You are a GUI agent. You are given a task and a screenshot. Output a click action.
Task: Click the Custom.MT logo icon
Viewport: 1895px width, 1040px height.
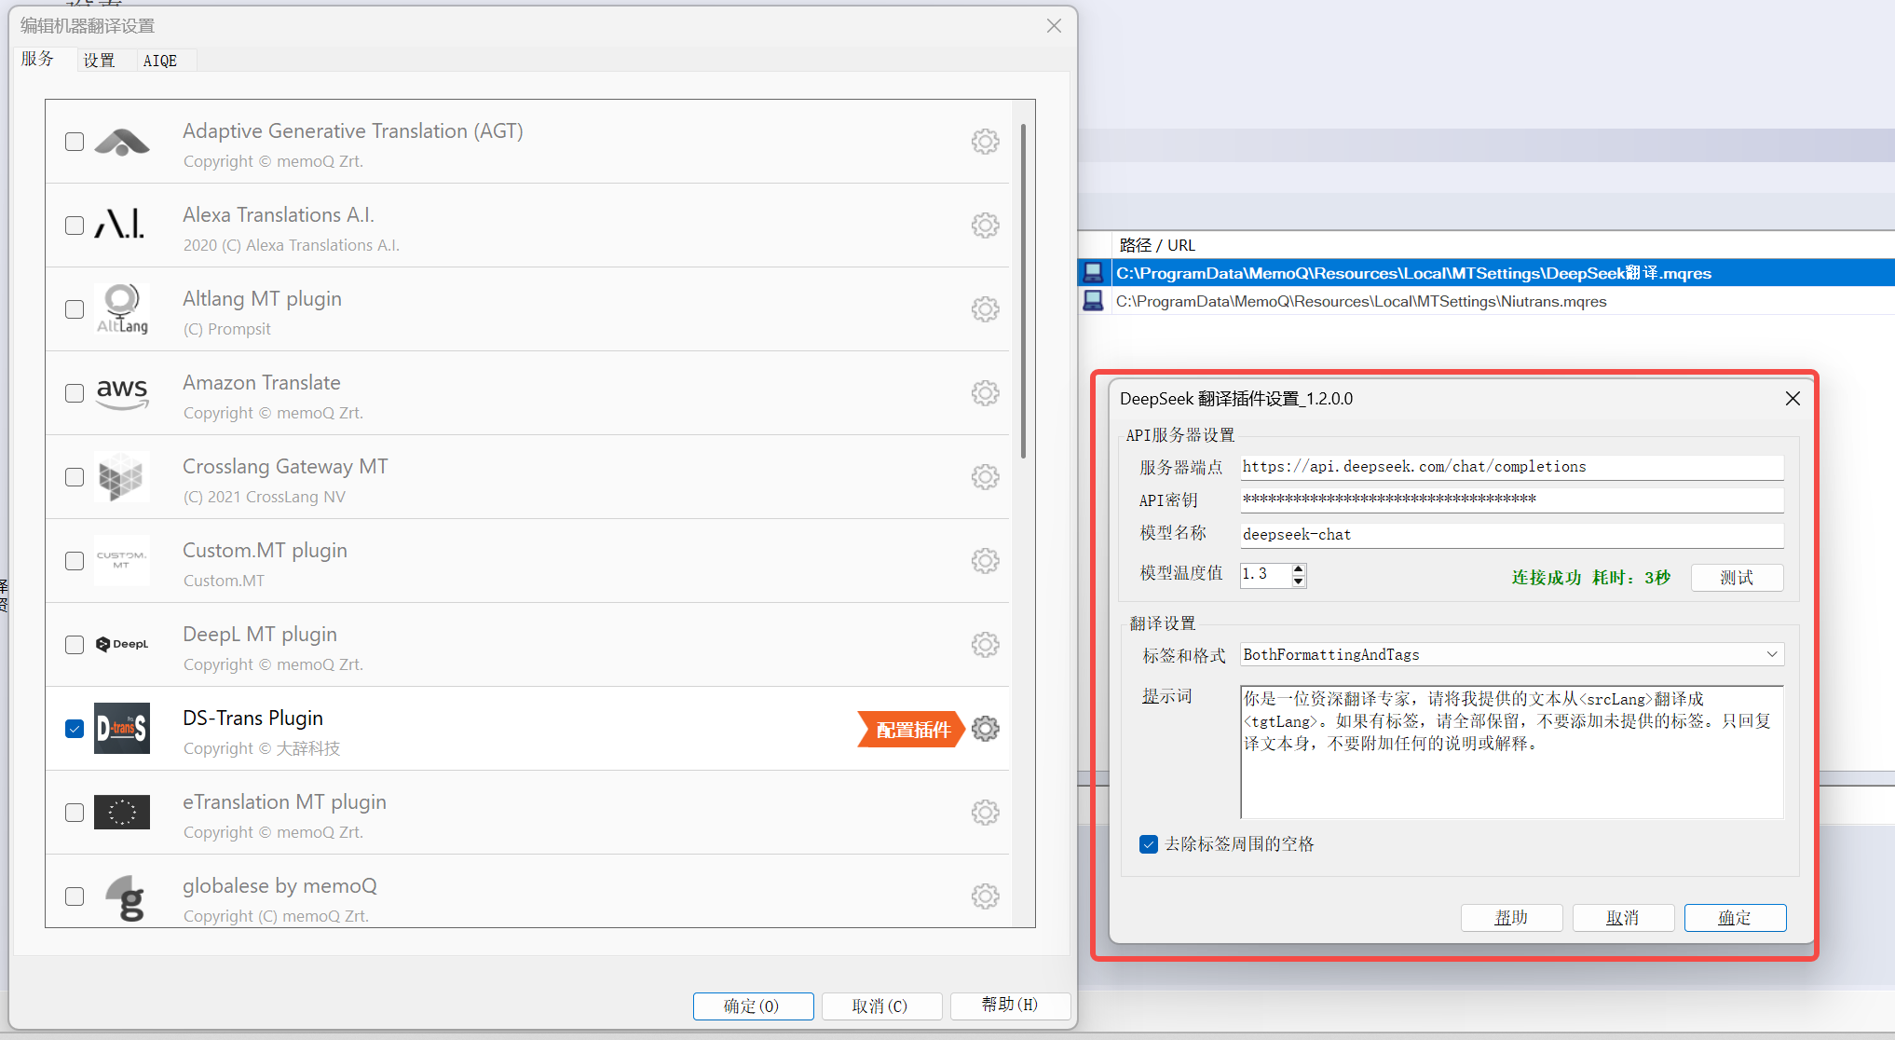(122, 560)
